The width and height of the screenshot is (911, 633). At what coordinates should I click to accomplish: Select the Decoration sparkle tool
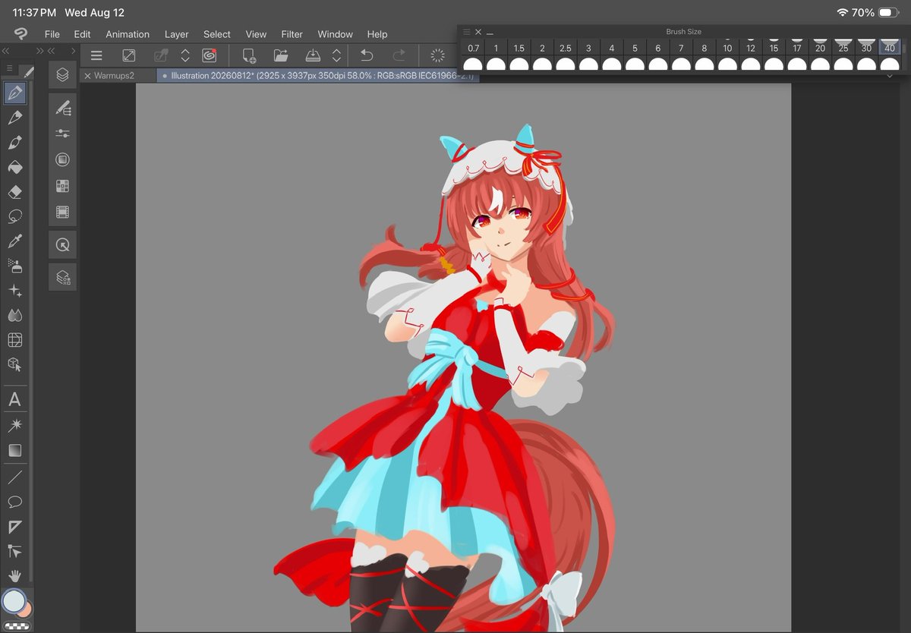click(x=14, y=291)
